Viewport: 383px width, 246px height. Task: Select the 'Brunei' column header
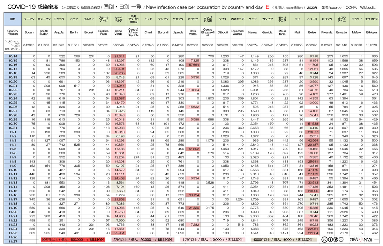point(88,33)
